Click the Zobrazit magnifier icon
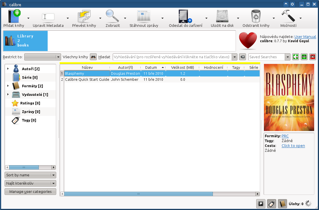 [x=112, y=16]
